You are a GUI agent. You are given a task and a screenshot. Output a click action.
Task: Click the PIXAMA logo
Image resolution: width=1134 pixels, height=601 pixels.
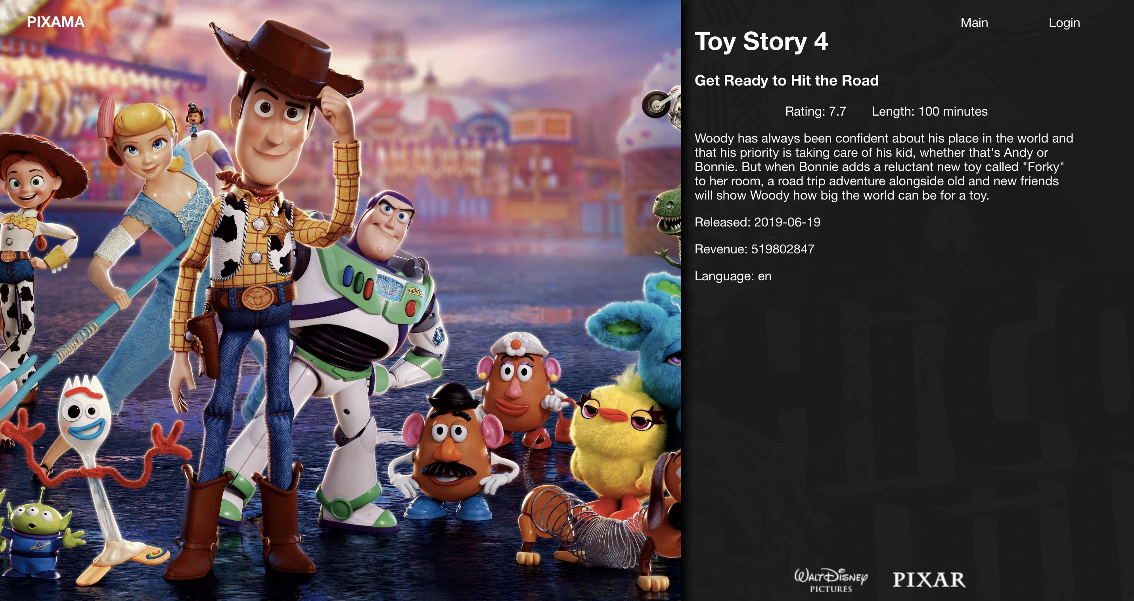pyautogui.click(x=56, y=22)
